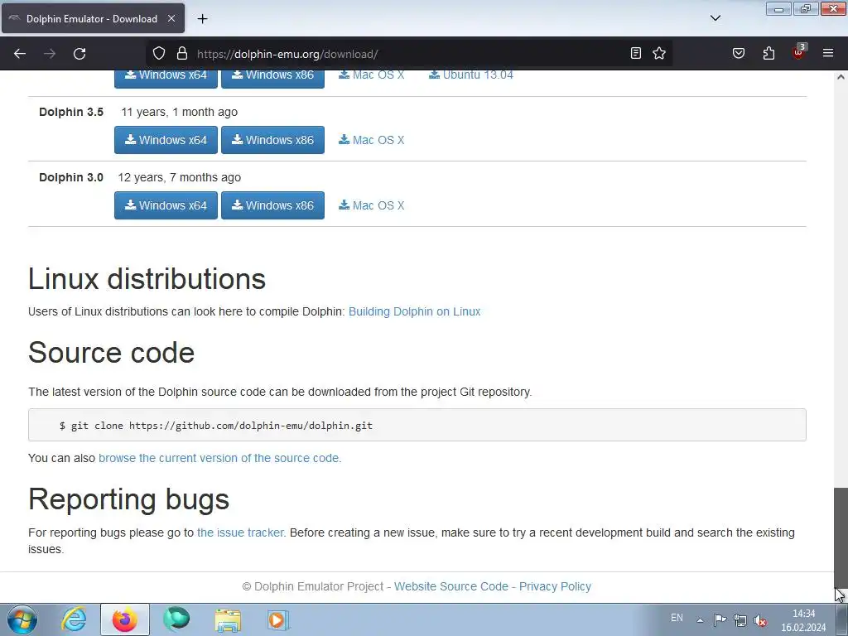Open the media player taskbar icon
The height and width of the screenshot is (636, 848).
tap(279, 619)
